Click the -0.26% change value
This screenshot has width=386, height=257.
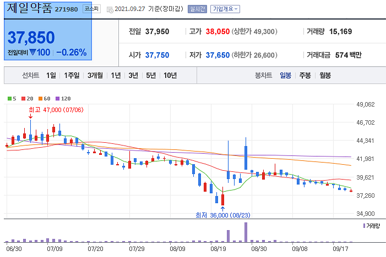pyautogui.click(x=72, y=53)
